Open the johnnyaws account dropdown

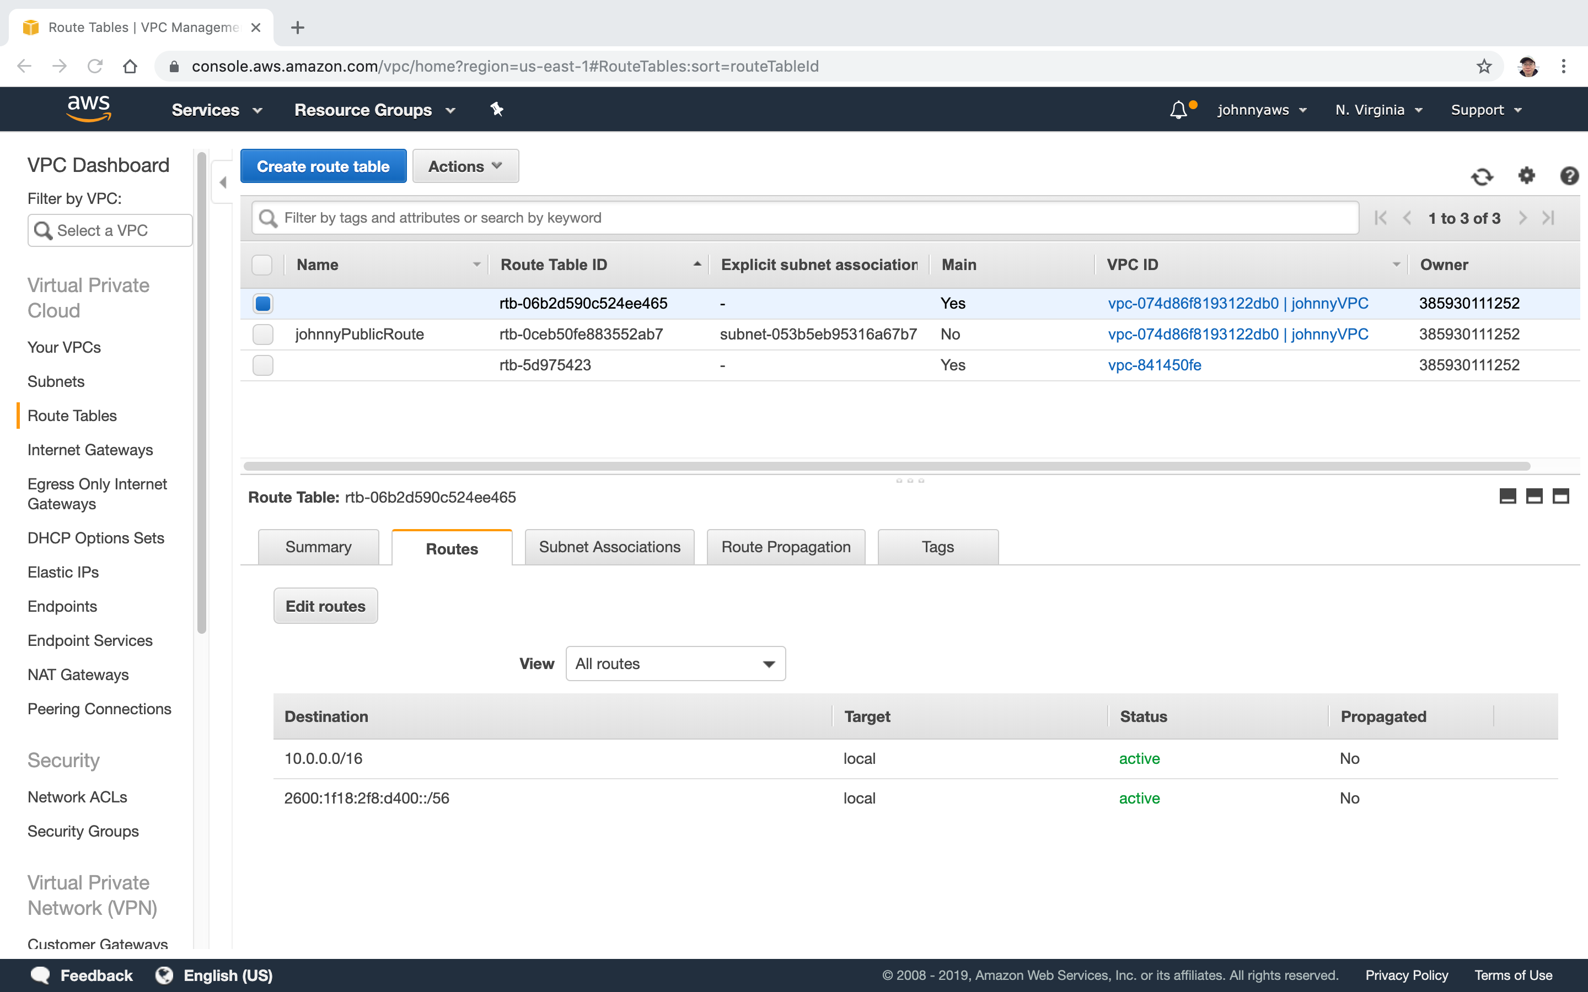(1262, 110)
